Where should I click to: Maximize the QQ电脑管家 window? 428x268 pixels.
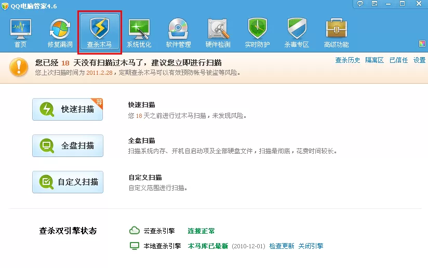coord(402,4)
